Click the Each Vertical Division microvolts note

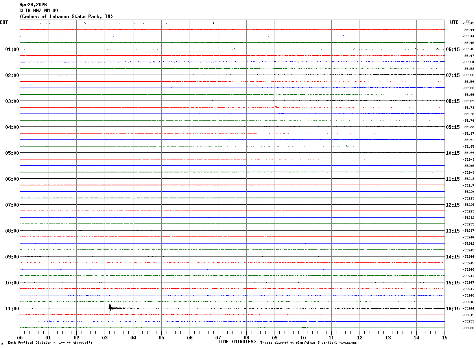50,343
